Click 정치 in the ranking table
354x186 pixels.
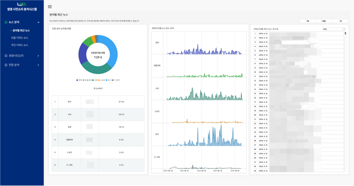pos(70,102)
